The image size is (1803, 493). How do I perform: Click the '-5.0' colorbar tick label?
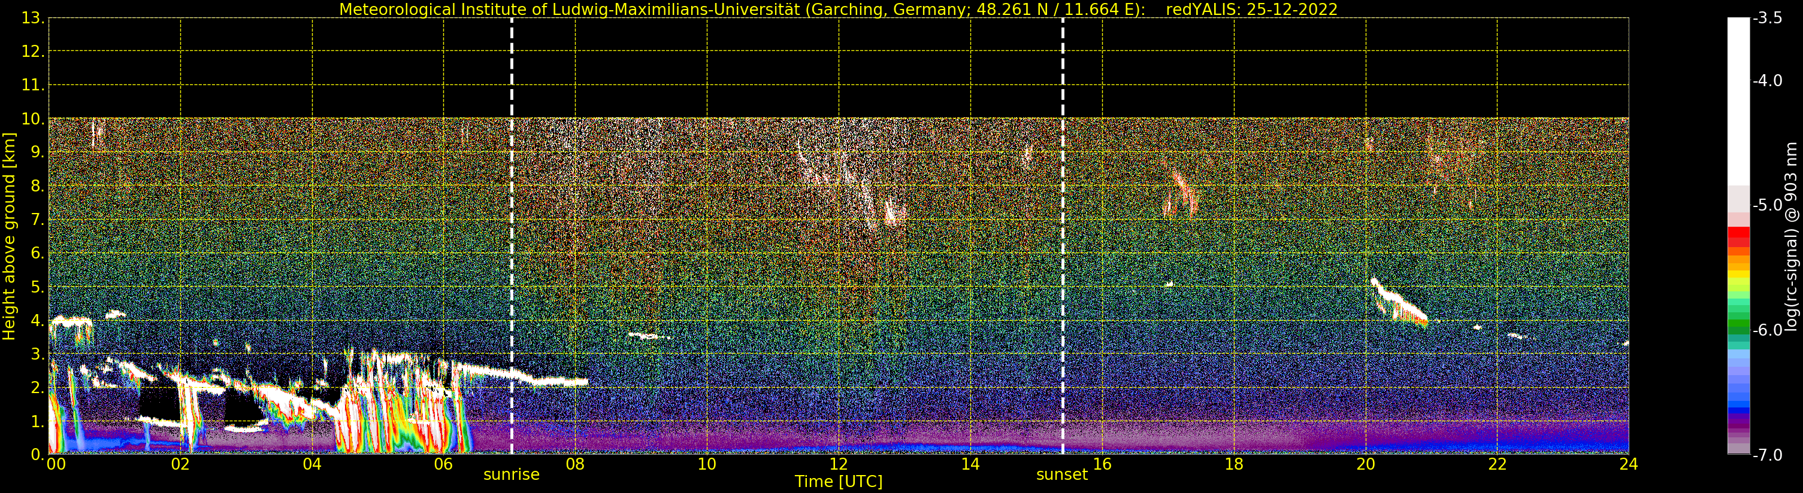click(1767, 206)
